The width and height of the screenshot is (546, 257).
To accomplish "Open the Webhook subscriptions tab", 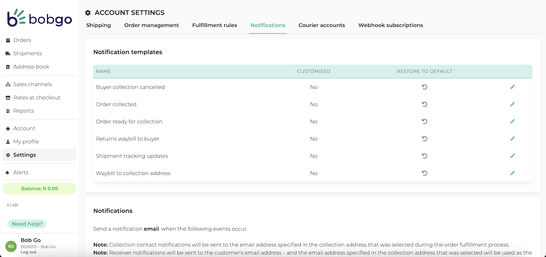I will pyautogui.click(x=390, y=25).
